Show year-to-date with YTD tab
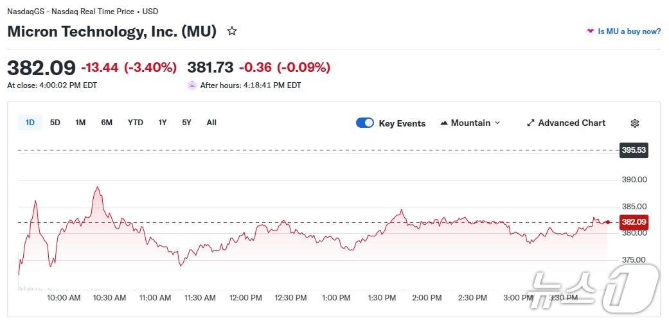669x323 pixels. coord(136,123)
